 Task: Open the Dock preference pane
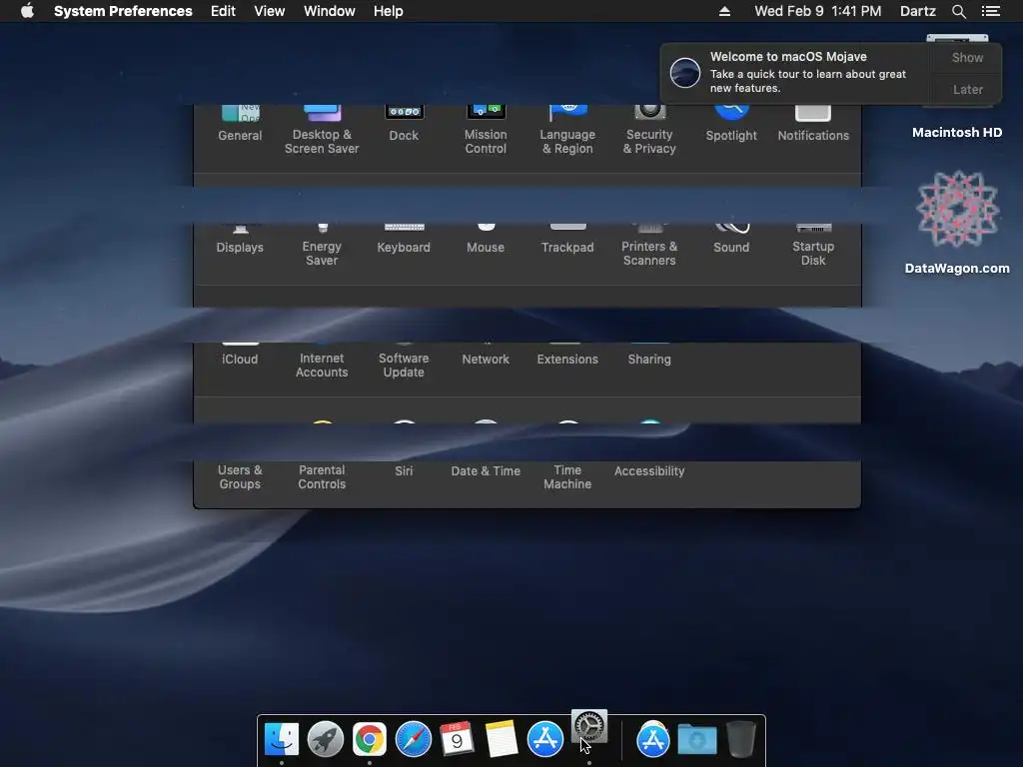pos(404,124)
